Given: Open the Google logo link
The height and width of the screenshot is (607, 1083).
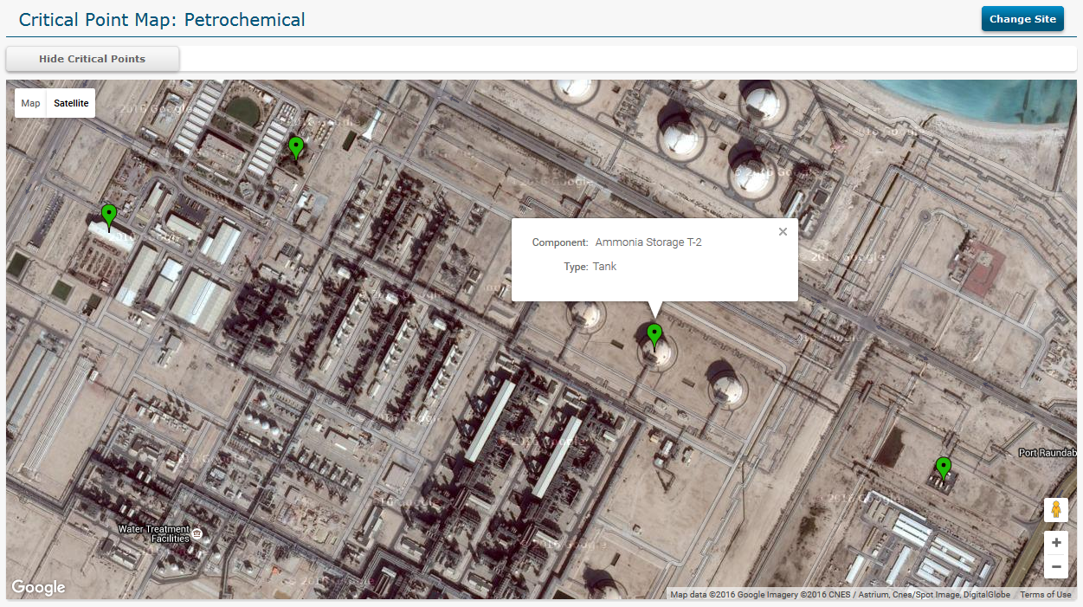Looking at the screenshot, I should [38, 588].
